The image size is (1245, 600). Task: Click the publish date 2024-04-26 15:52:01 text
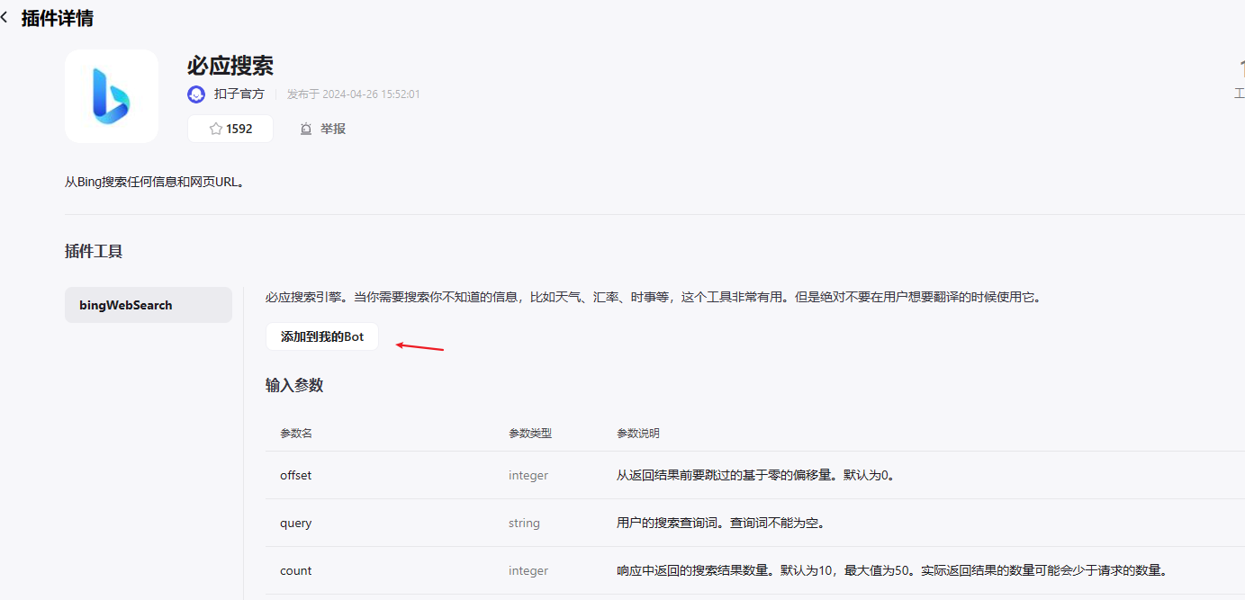pyautogui.click(x=371, y=94)
